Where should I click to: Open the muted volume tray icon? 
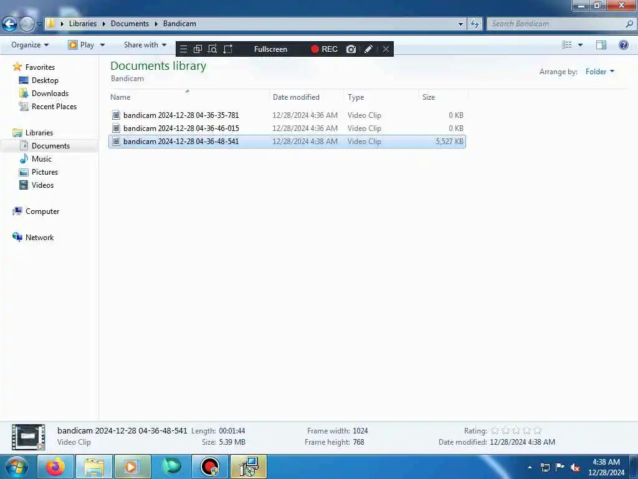(x=574, y=468)
